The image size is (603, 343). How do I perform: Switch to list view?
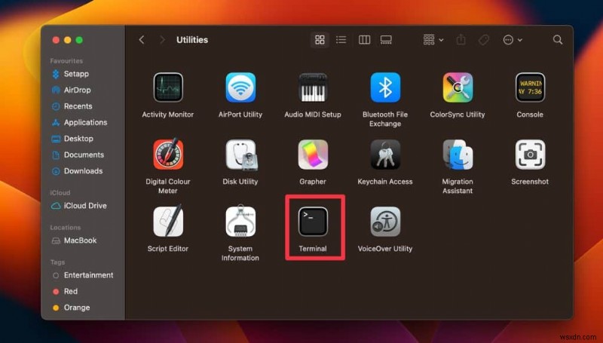(341, 40)
